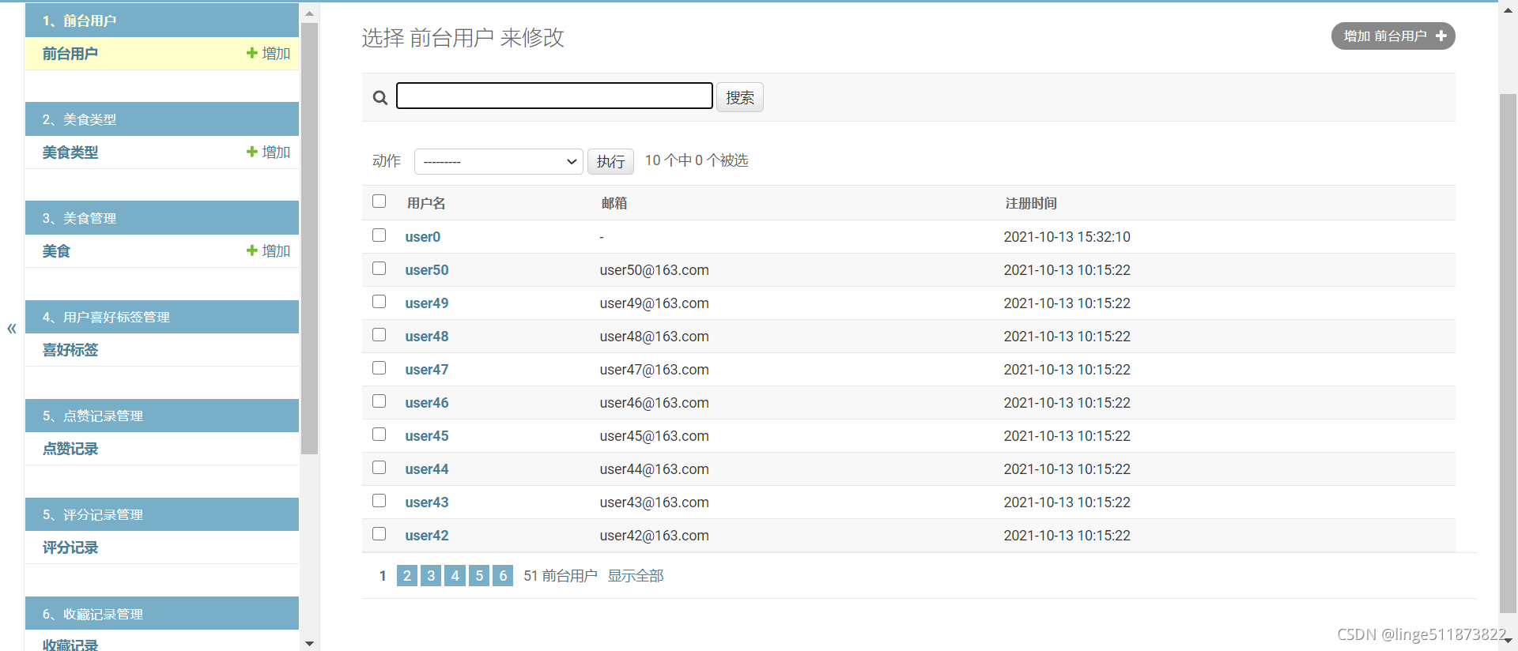Click section header 5、评分记录管理

[162, 514]
